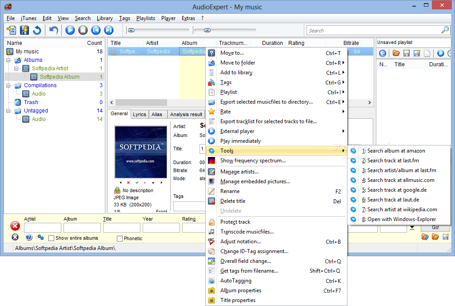Viewport: 455px width, 306px height.
Task: Click the magnifier search icon
Action: (445, 30)
